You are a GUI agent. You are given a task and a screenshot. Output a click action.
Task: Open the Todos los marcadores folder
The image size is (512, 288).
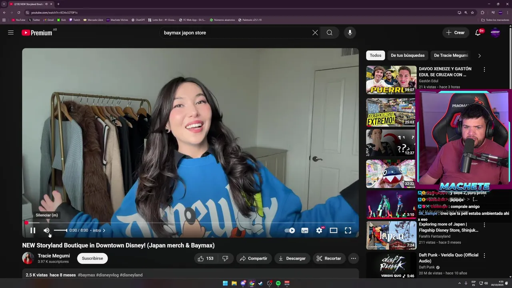point(495,20)
